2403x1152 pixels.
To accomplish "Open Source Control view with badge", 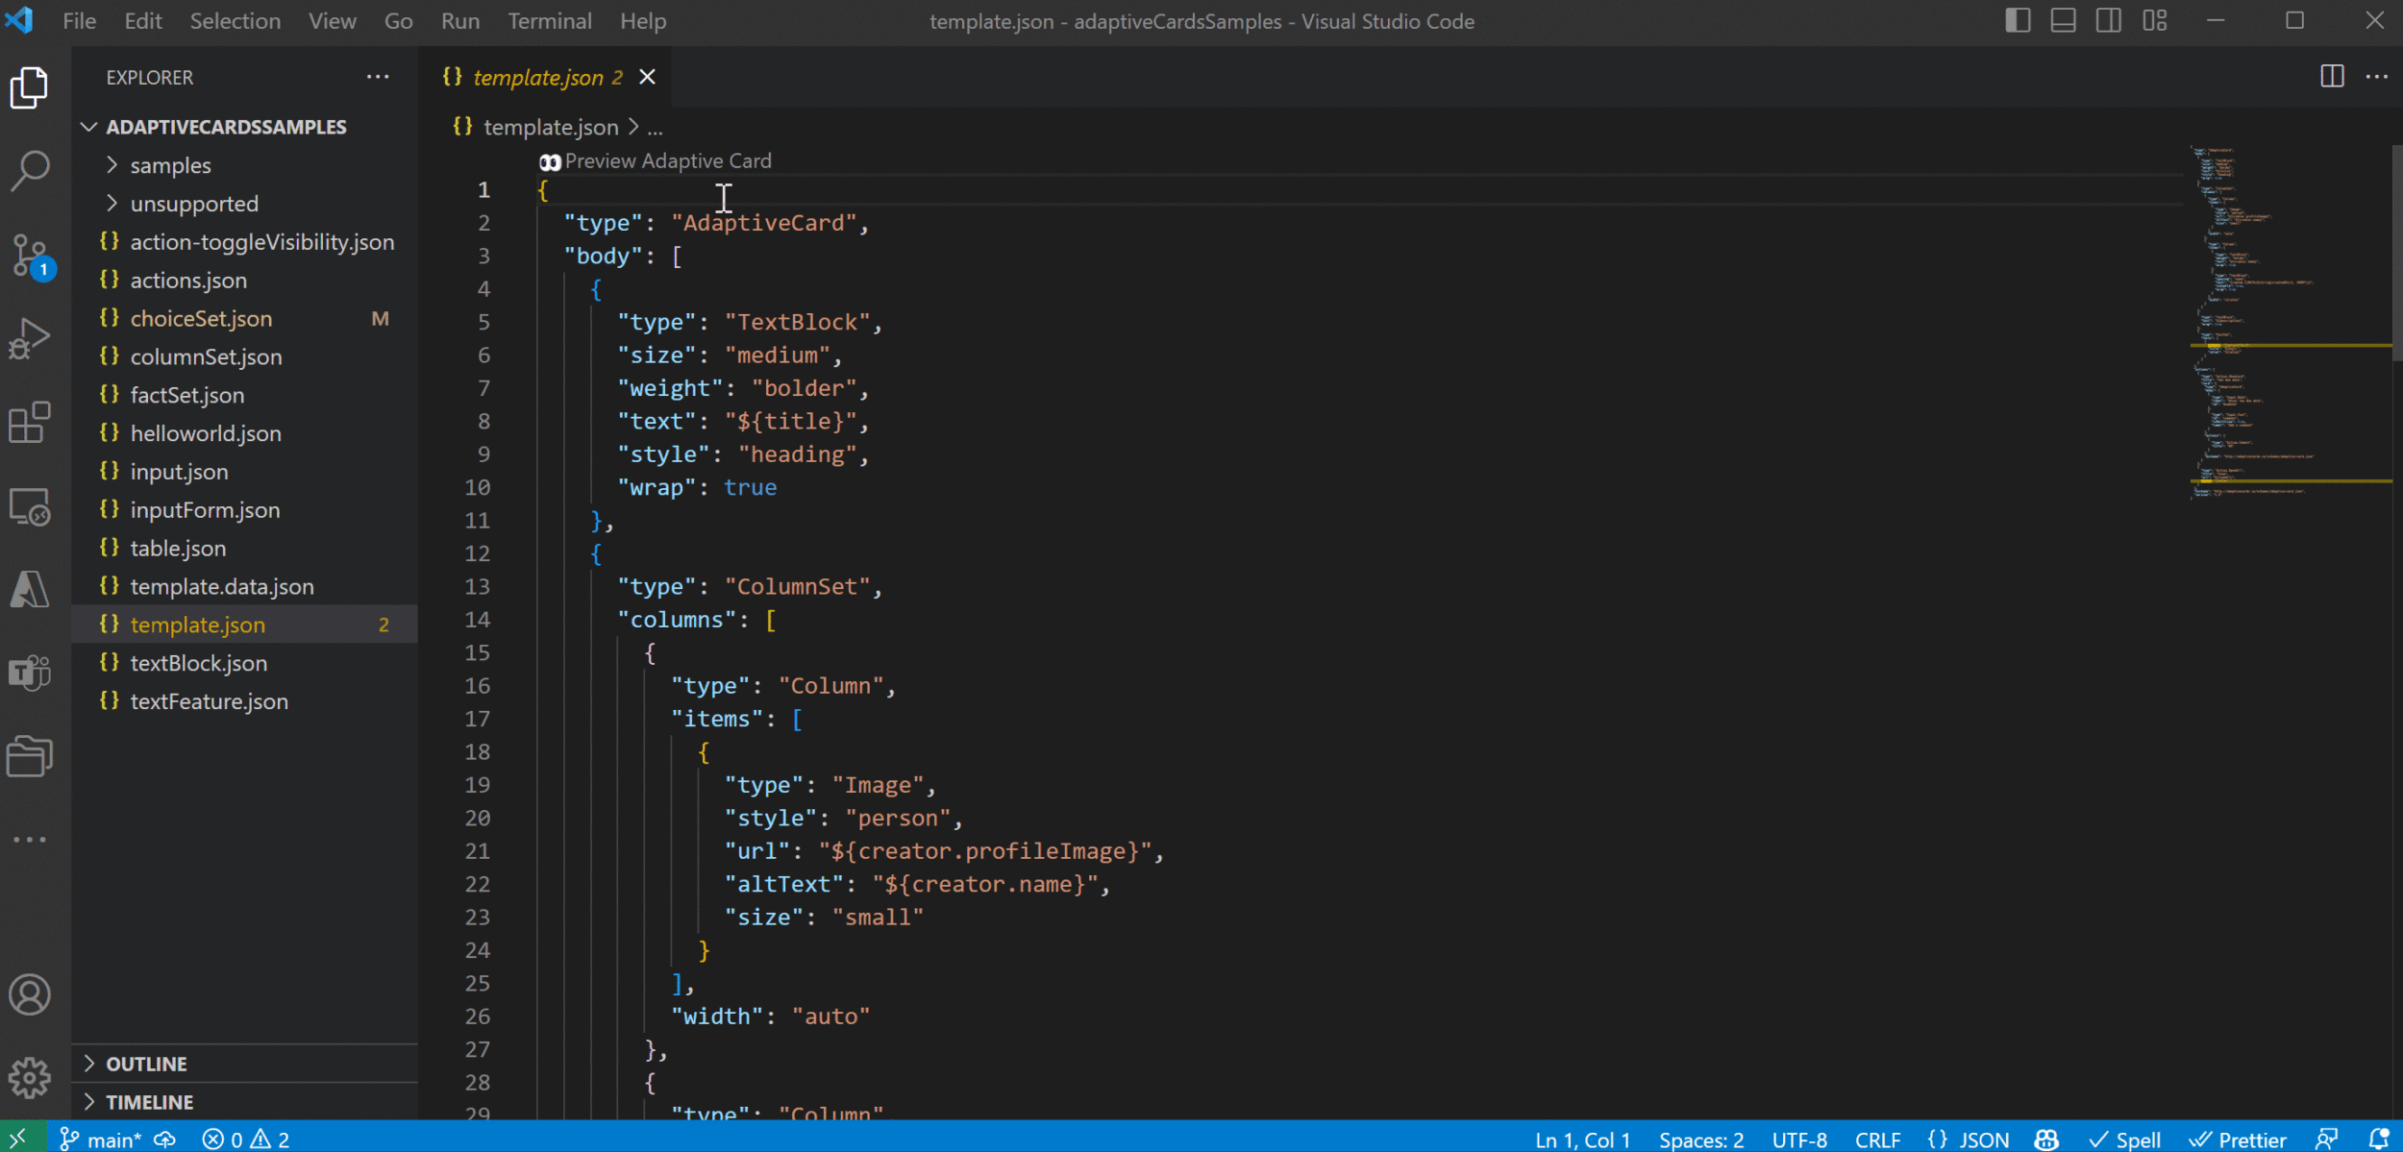I will 30,256.
